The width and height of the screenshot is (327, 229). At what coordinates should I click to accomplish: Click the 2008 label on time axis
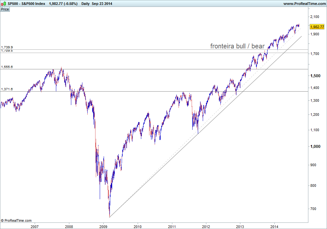pos(69,227)
